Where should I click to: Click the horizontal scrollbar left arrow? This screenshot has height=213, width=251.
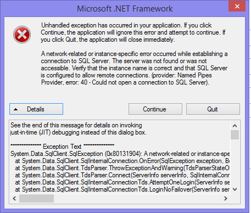click(x=14, y=198)
